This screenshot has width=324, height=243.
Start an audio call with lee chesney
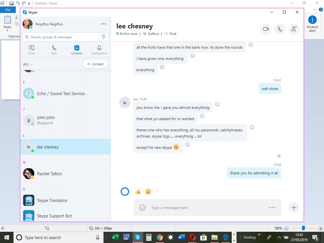click(x=280, y=29)
